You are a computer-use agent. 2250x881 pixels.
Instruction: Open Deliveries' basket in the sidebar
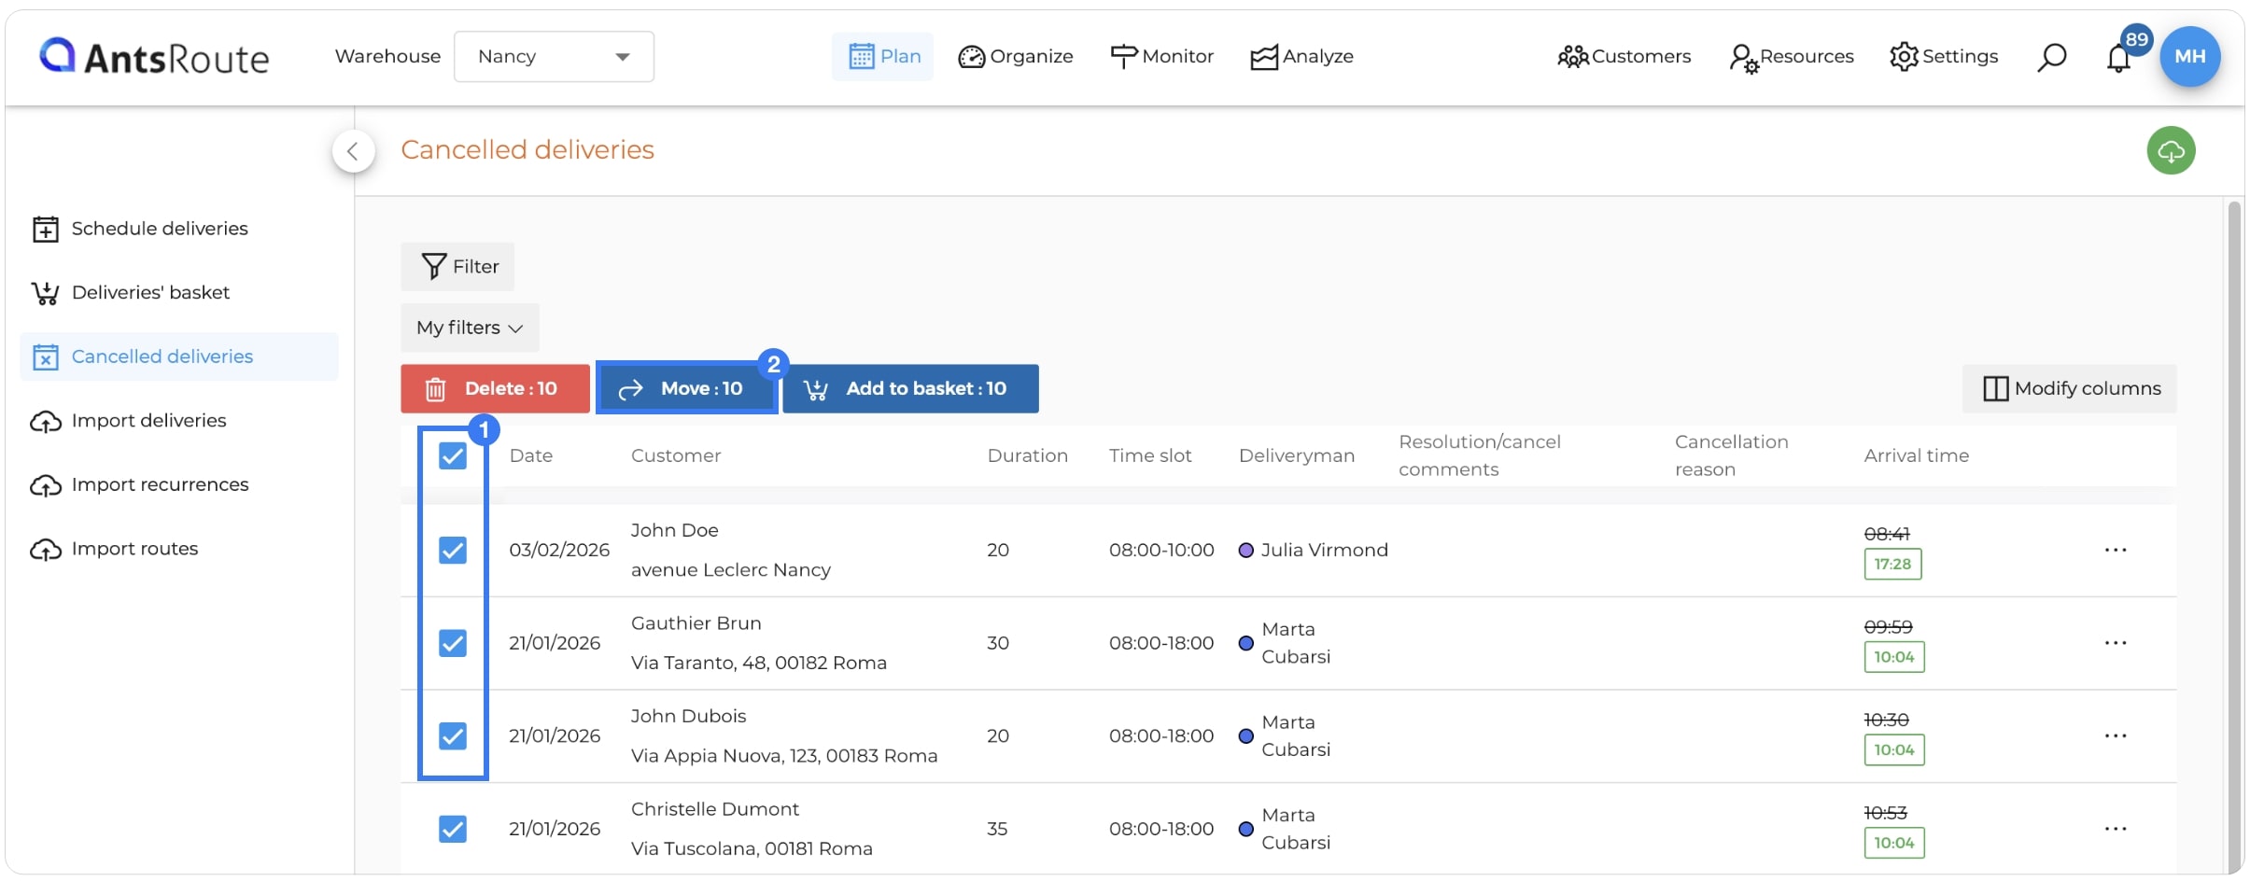150,292
